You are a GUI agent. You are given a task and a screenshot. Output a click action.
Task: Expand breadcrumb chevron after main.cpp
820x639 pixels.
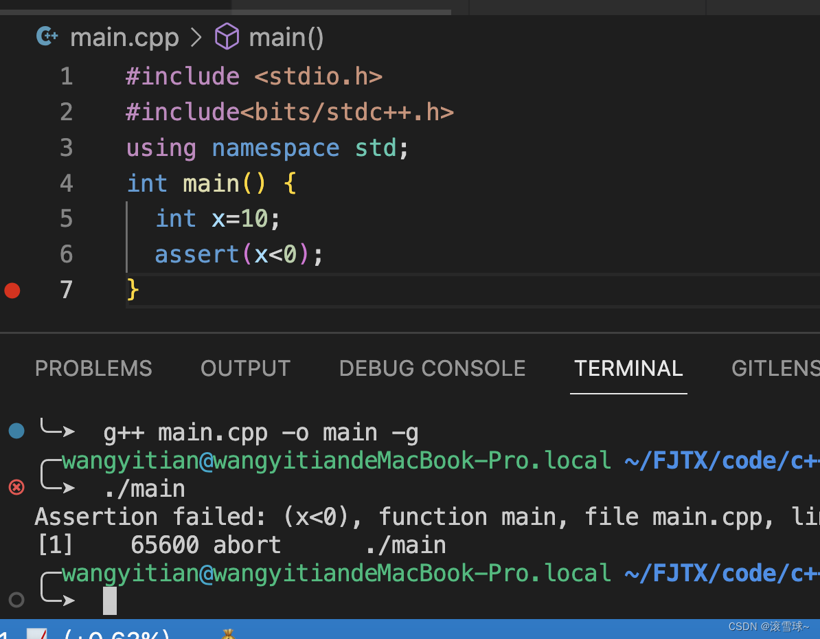[196, 37]
